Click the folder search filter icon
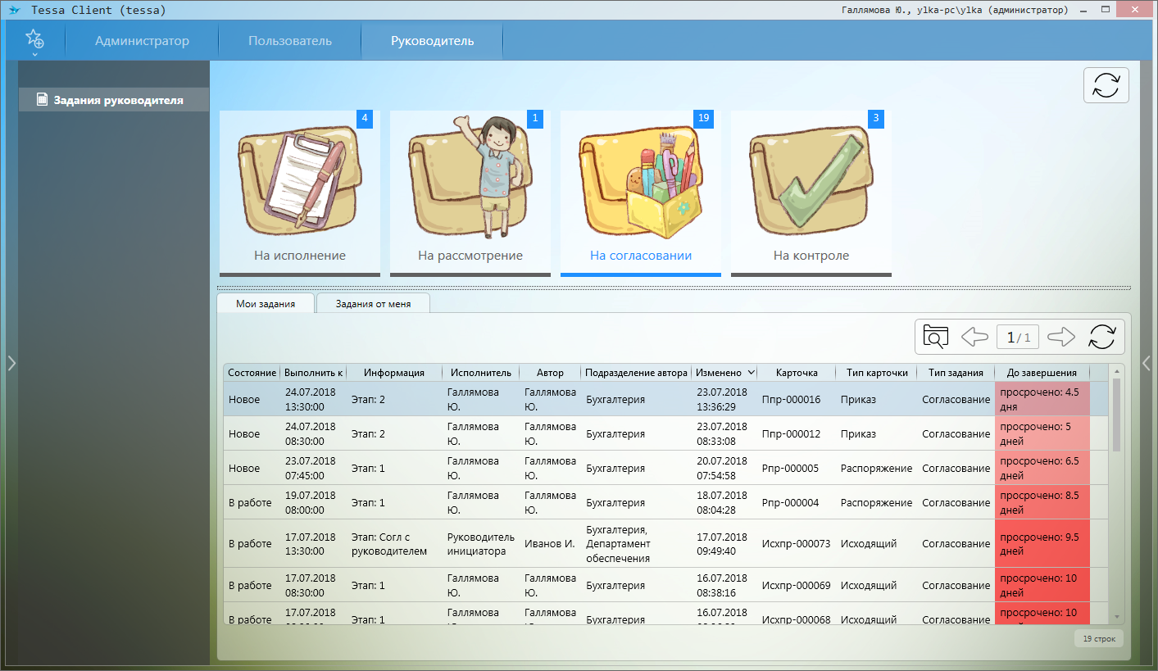 [935, 337]
